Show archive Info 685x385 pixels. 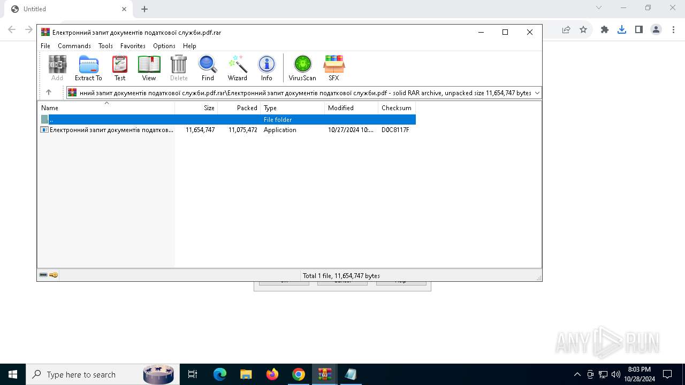[267, 68]
